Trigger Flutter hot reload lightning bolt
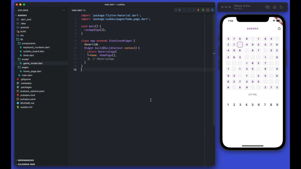 [x=198, y=10]
